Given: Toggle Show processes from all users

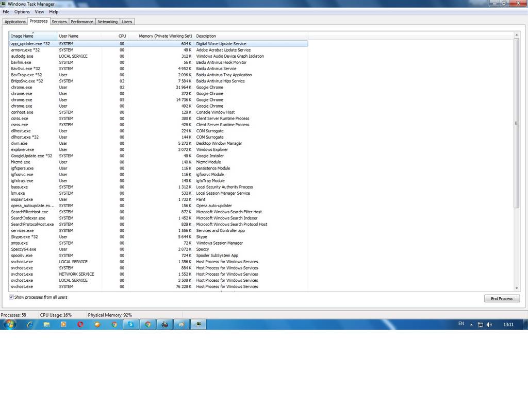Looking at the screenshot, I should tap(11, 297).
